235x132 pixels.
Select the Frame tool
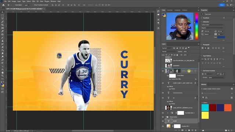point(3,28)
